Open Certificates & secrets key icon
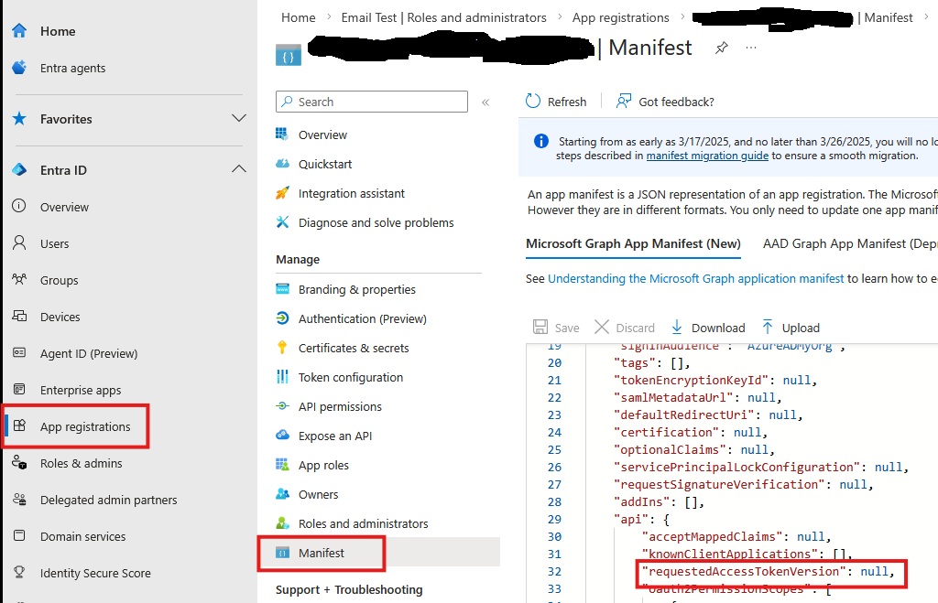The width and height of the screenshot is (938, 603). (x=282, y=348)
